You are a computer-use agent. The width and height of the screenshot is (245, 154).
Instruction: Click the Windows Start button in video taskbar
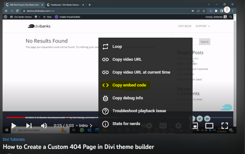pyautogui.click(x=6, y=130)
